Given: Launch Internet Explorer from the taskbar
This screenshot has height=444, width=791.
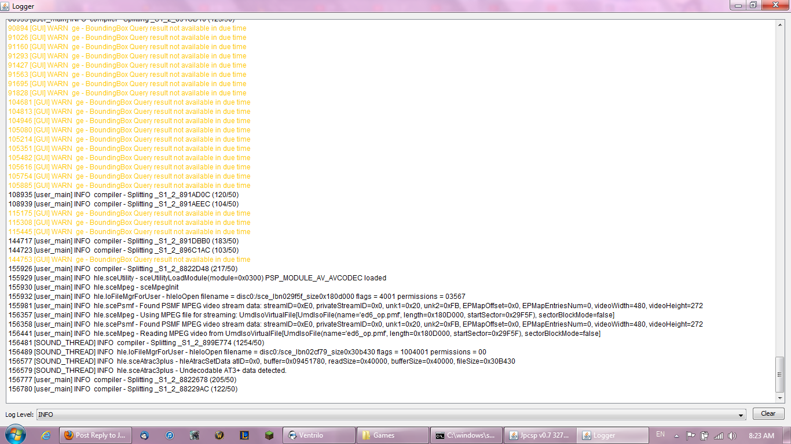Looking at the screenshot, I should coord(46,435).
